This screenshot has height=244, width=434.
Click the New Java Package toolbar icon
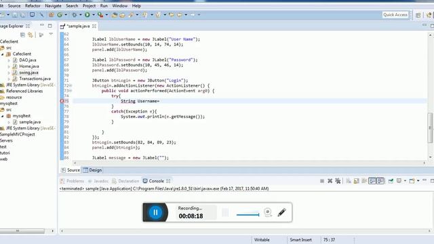click(x=52, y=15)
